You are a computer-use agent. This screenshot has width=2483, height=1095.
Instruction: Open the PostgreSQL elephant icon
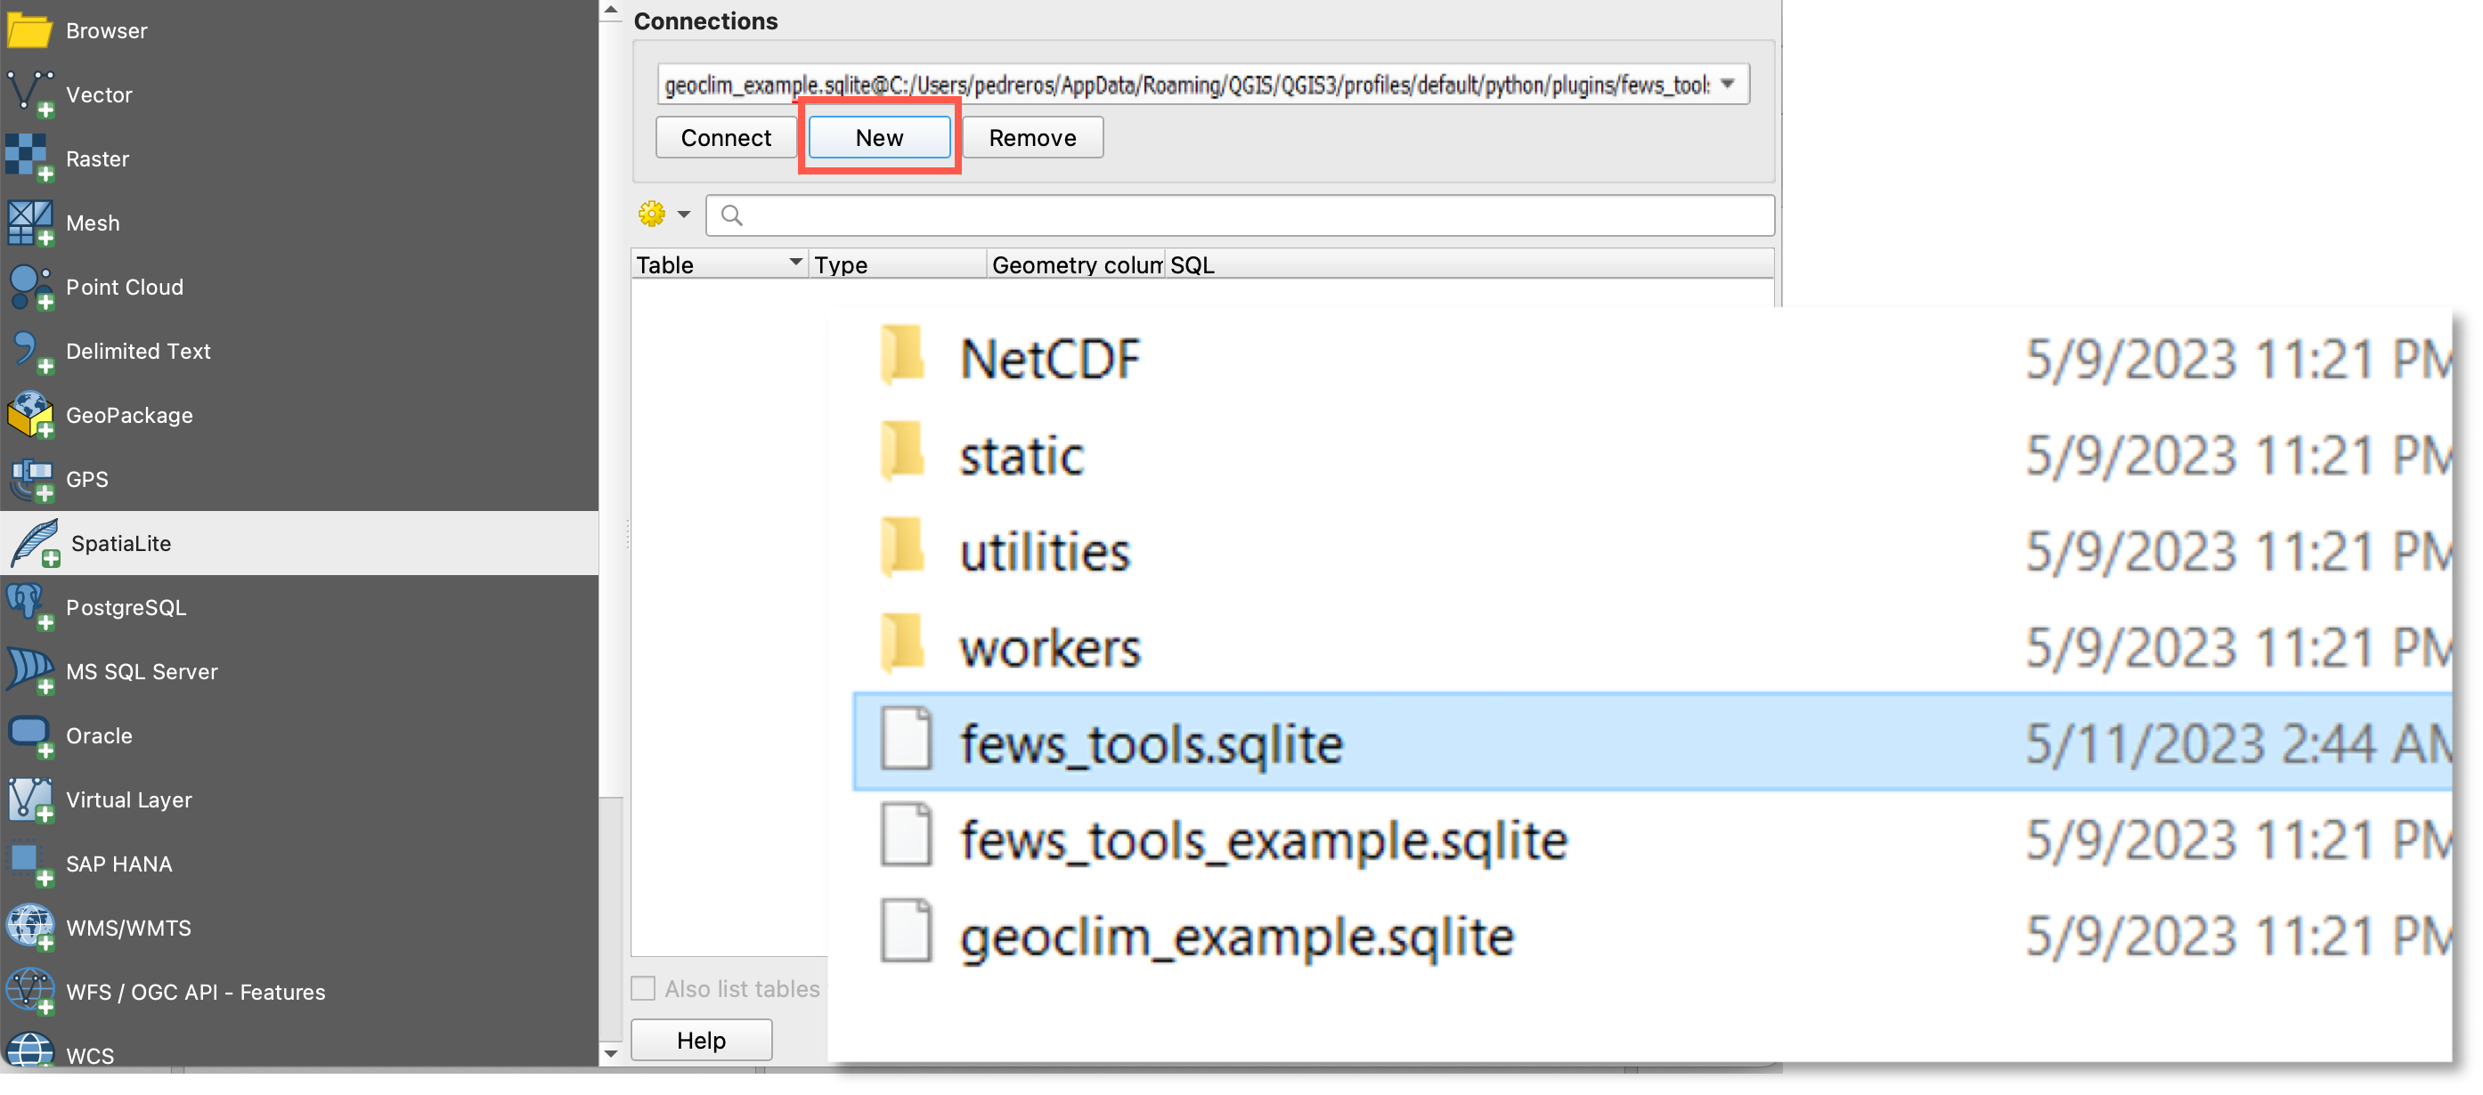click(x=30, y=607)
